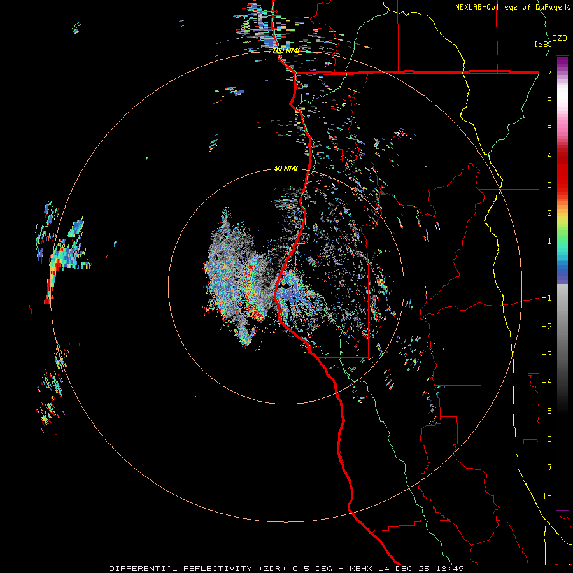573x573 pixels.
Task: Click the -1 value on color scale
Action: [547, 298]
